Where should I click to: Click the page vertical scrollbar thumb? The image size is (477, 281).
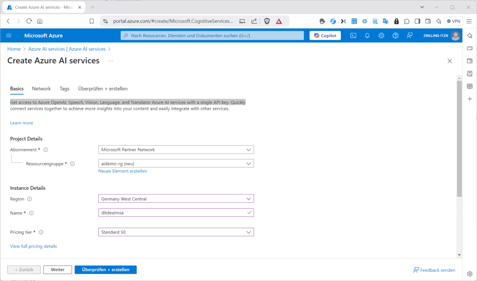459,139
